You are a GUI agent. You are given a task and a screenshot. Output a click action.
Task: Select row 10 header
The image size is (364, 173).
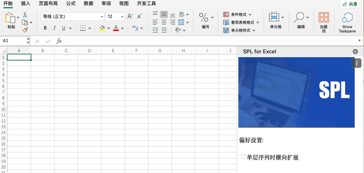coord(4,109)
